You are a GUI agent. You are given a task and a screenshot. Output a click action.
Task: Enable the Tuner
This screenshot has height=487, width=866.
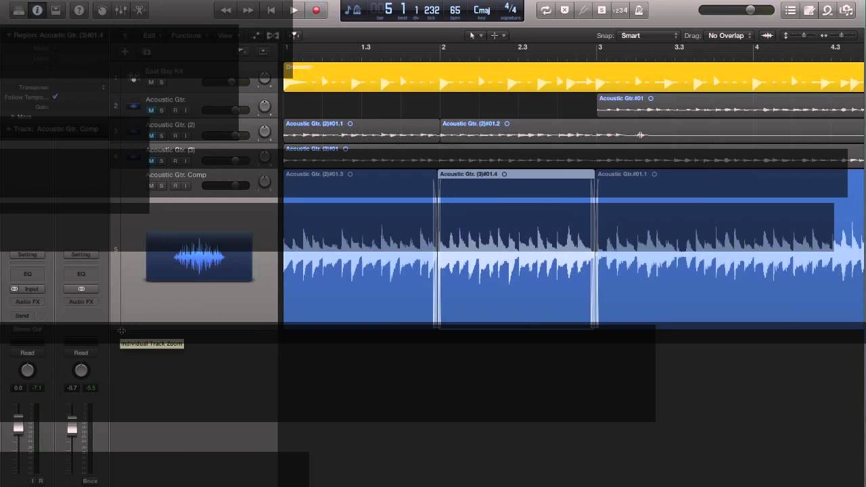pyautogui.click(x=583, y=10)
